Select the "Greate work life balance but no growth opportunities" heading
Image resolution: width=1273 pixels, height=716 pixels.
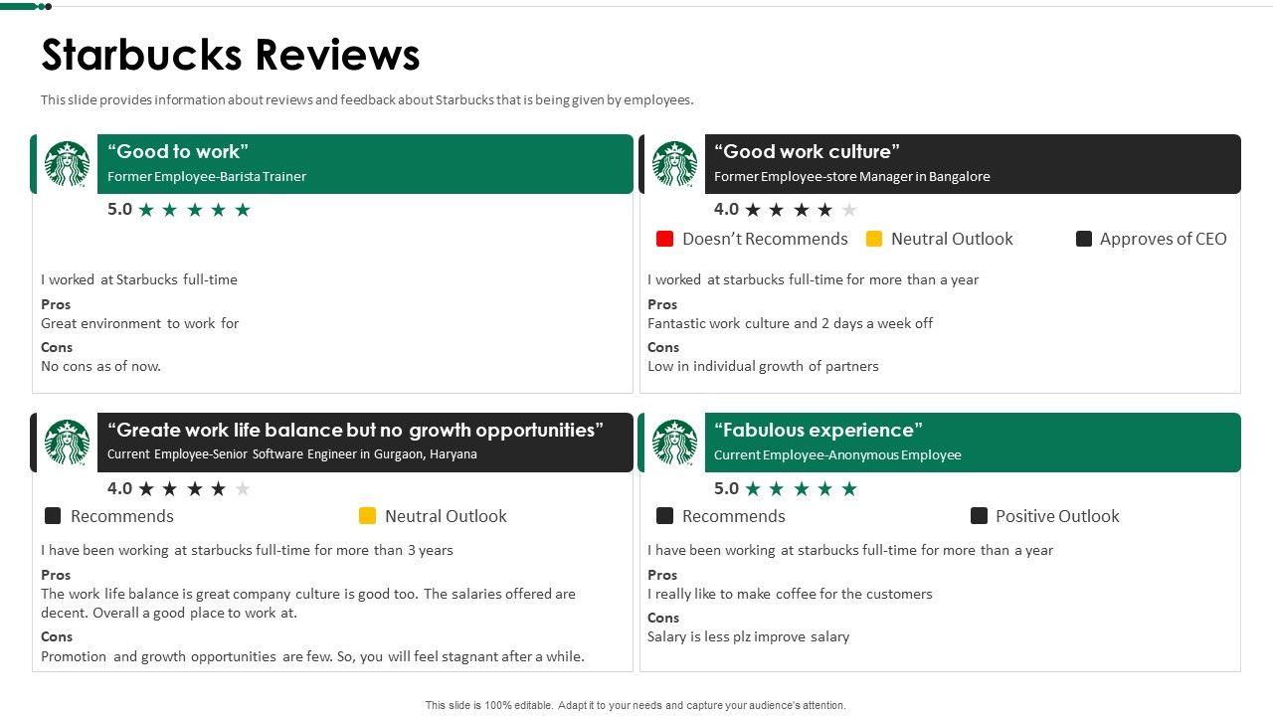pos(355,430)
